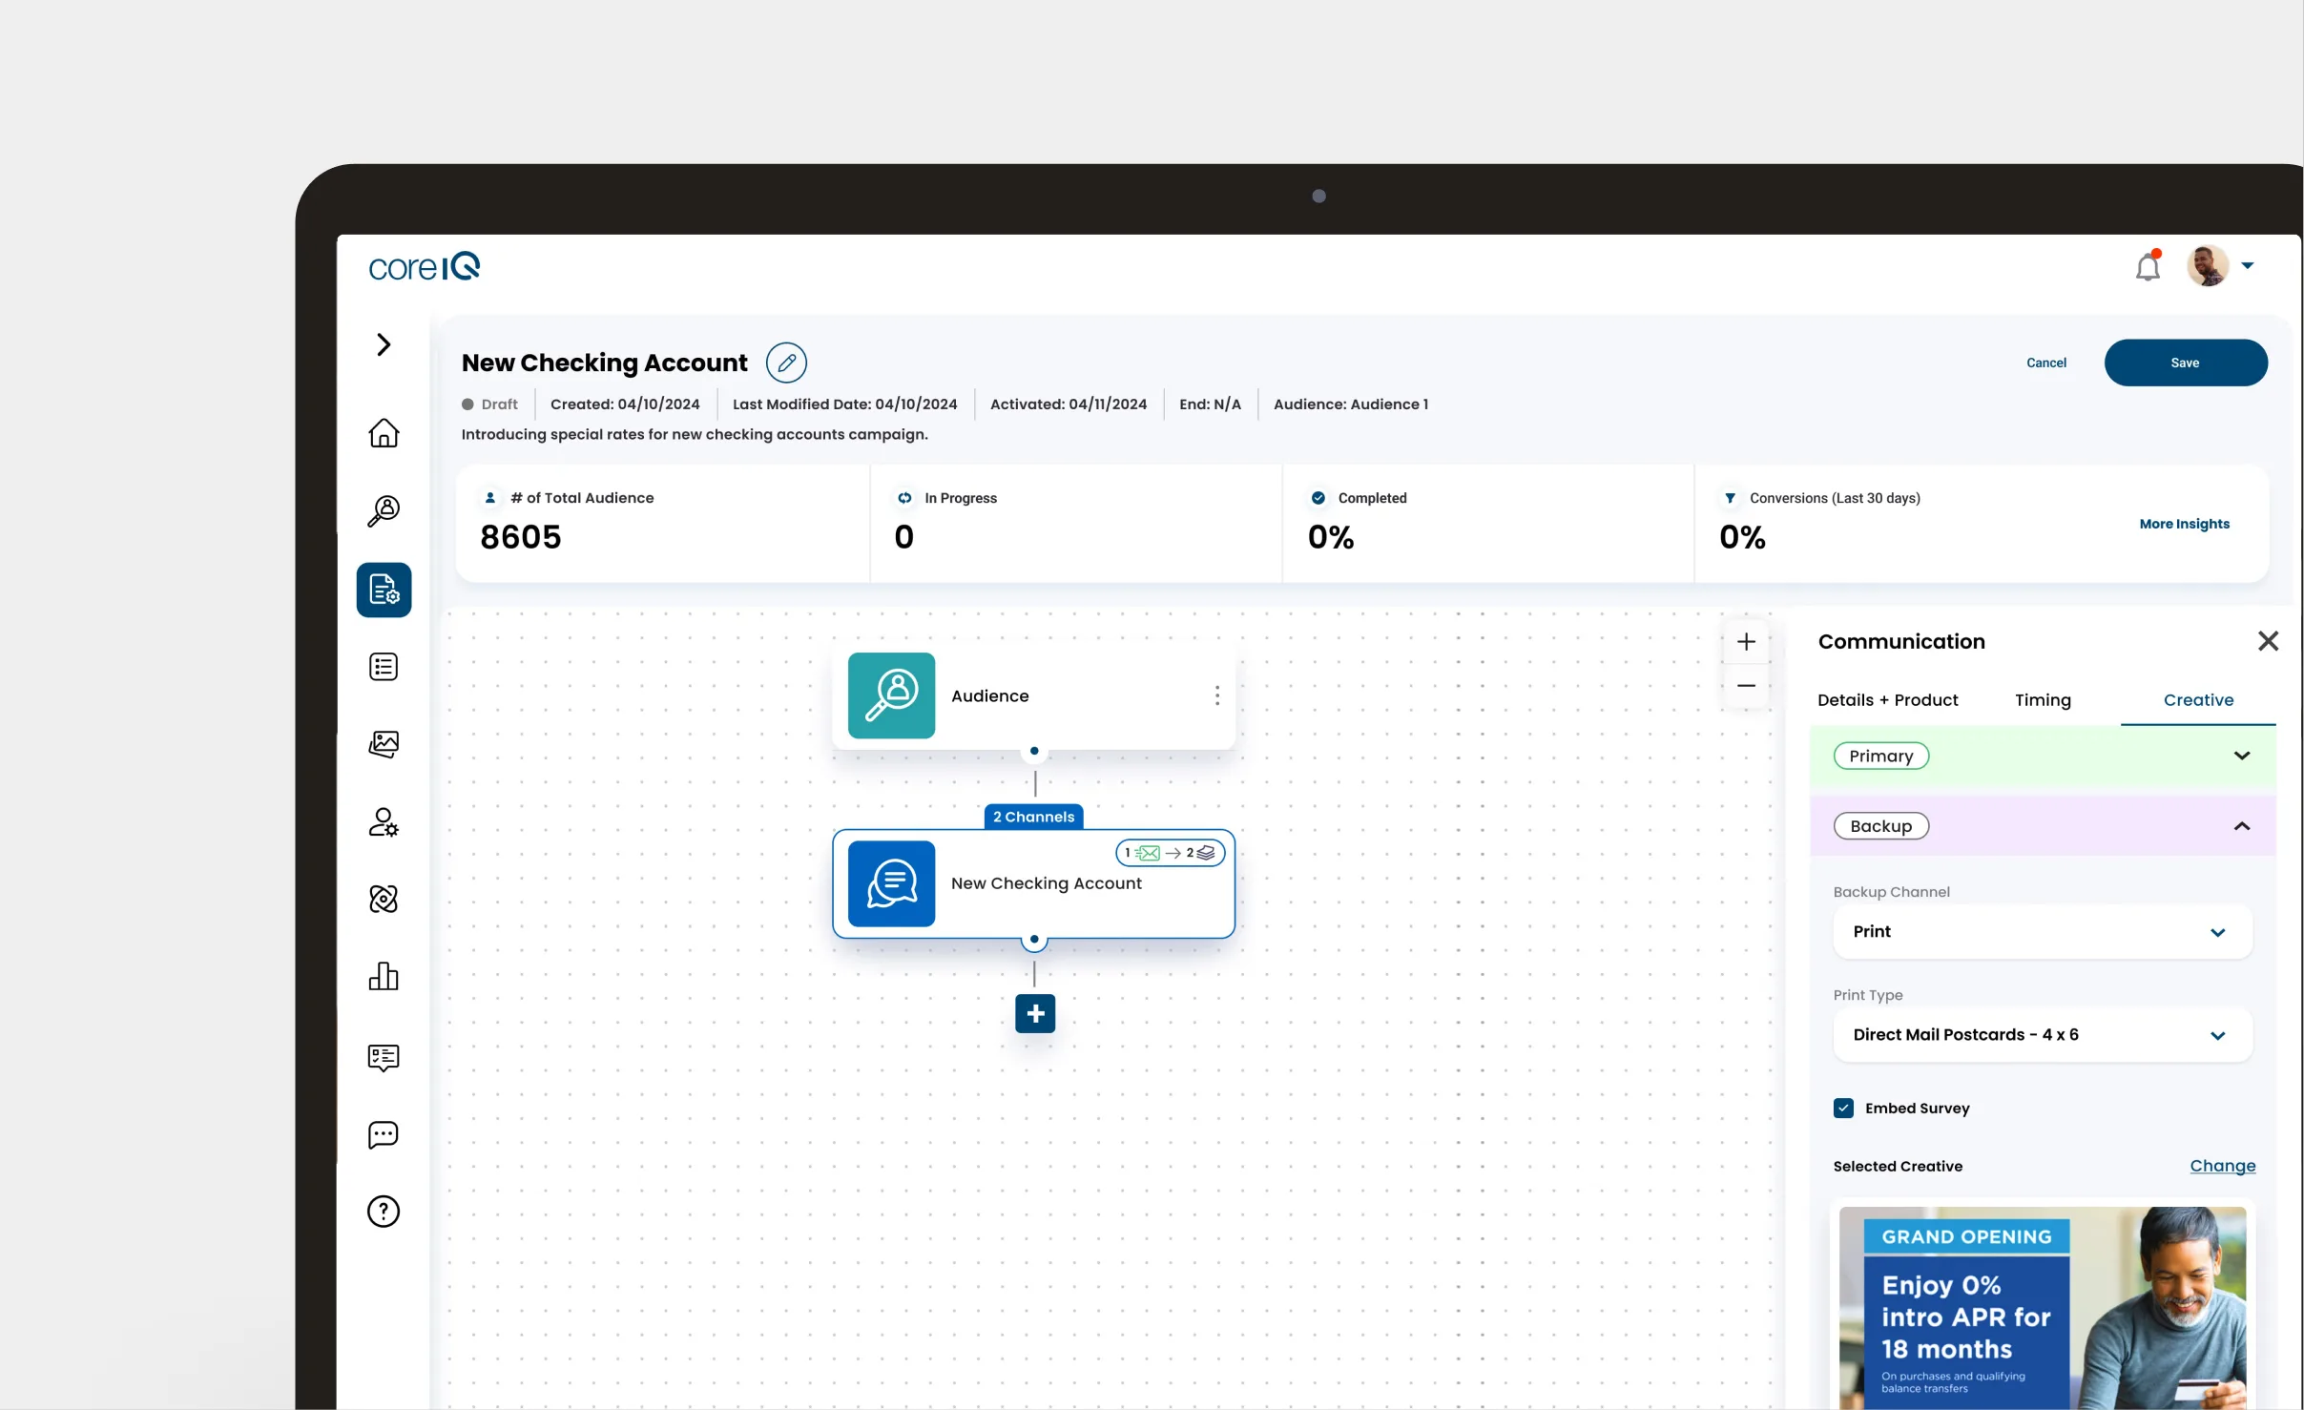
Task: Open the Grand Opening creative thumbnail
Action: click(x=2043, y=1307)
